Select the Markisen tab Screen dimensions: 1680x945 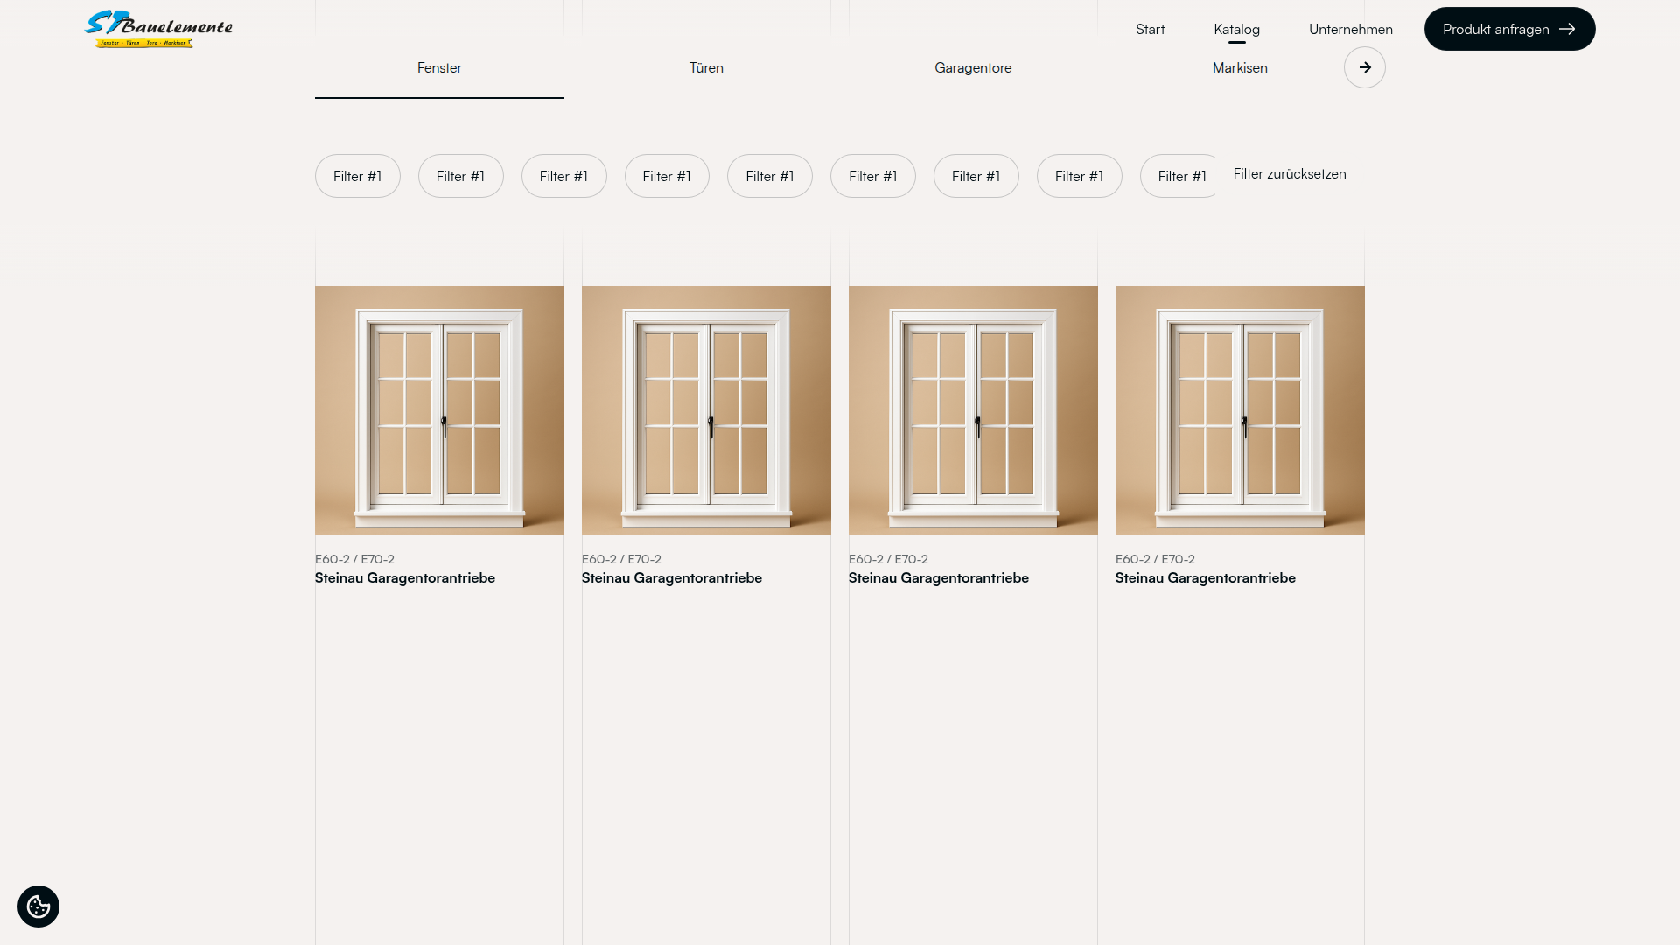tap(1239, 67)
